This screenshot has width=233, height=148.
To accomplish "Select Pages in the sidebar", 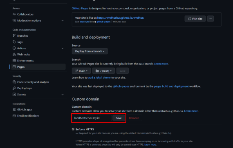I will 38,67.
